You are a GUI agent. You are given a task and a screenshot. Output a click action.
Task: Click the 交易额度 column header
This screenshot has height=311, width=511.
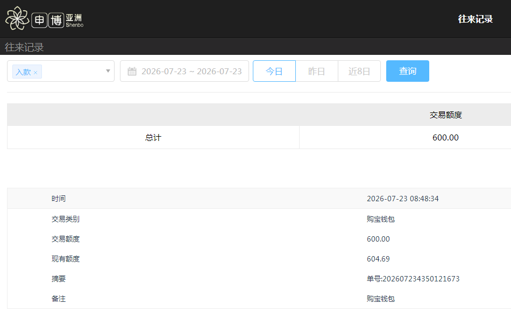click(445, 115)
